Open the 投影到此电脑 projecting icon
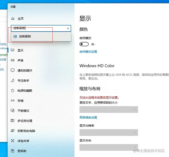This screenshot has height=157, width=169. tap(13, 131)
